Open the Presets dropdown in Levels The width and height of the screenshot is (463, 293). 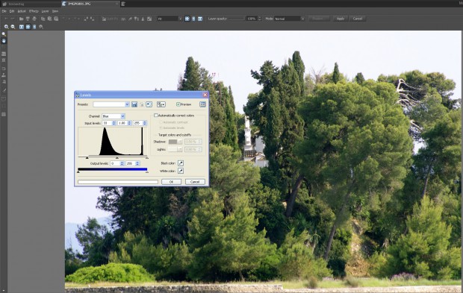point(127,104)
